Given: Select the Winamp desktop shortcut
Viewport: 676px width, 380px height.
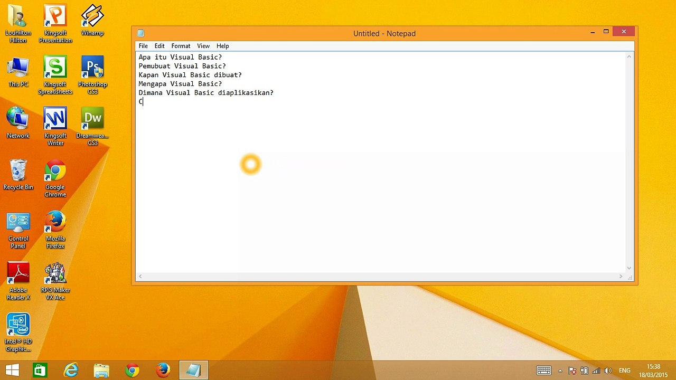Looking at the screenshot, I should (92, 21).
